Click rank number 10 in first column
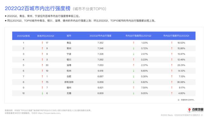 23,93
